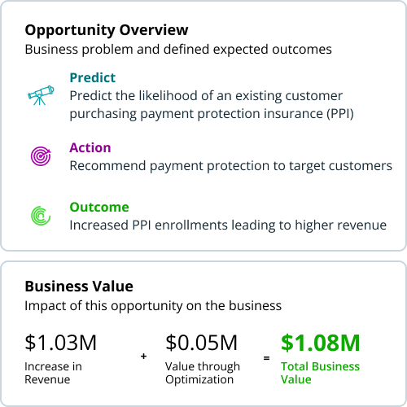
Task: Click the Recommend payment protection text
Action: (x=231, y=166)
